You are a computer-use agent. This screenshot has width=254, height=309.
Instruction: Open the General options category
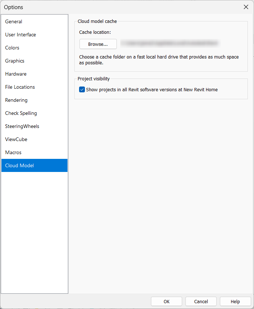34,21
